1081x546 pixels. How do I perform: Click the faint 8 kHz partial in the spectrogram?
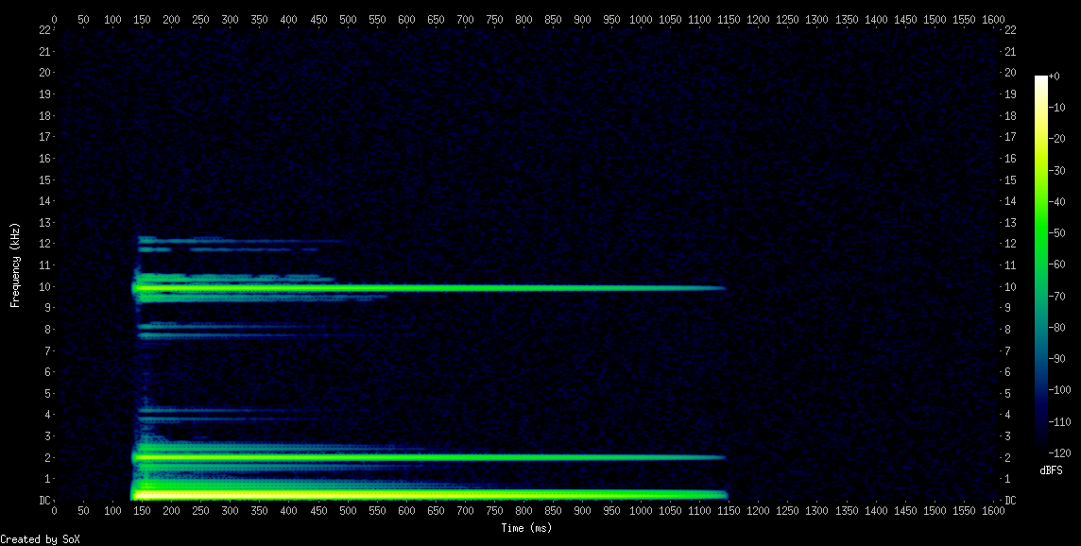[x=228, y=326]
